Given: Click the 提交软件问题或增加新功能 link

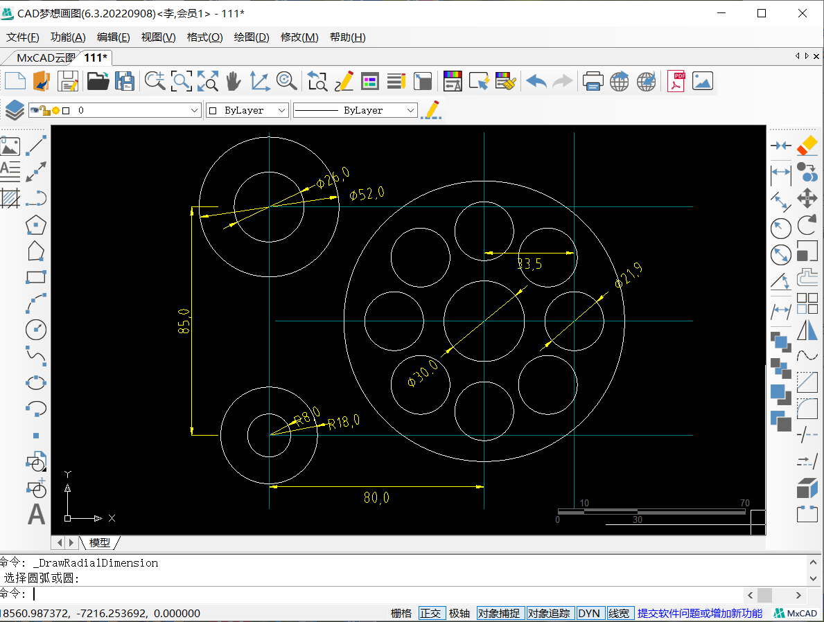Looking at the screenshot, I should [x=699, y=613].
